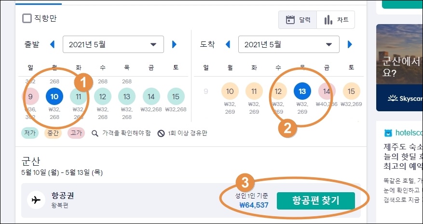Click the calendar icon on 달력 tab
Viewport: 423px width, 224px height.
coord(290,20)
